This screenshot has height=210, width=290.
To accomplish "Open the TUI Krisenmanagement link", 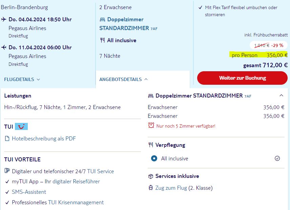I will click(76, 202).
